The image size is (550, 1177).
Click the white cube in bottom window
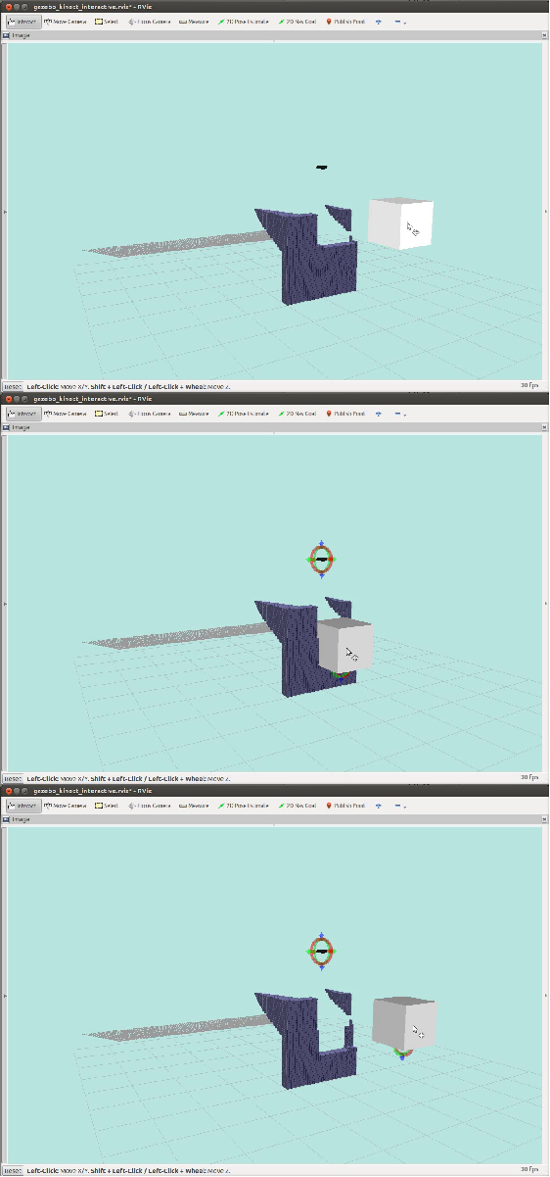click(403, 1022)
